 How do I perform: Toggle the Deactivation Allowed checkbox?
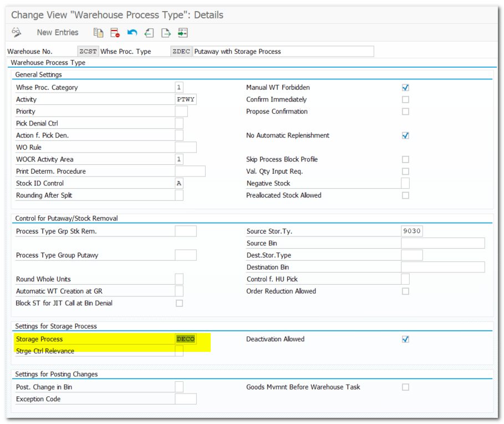[x=405, y=339]
